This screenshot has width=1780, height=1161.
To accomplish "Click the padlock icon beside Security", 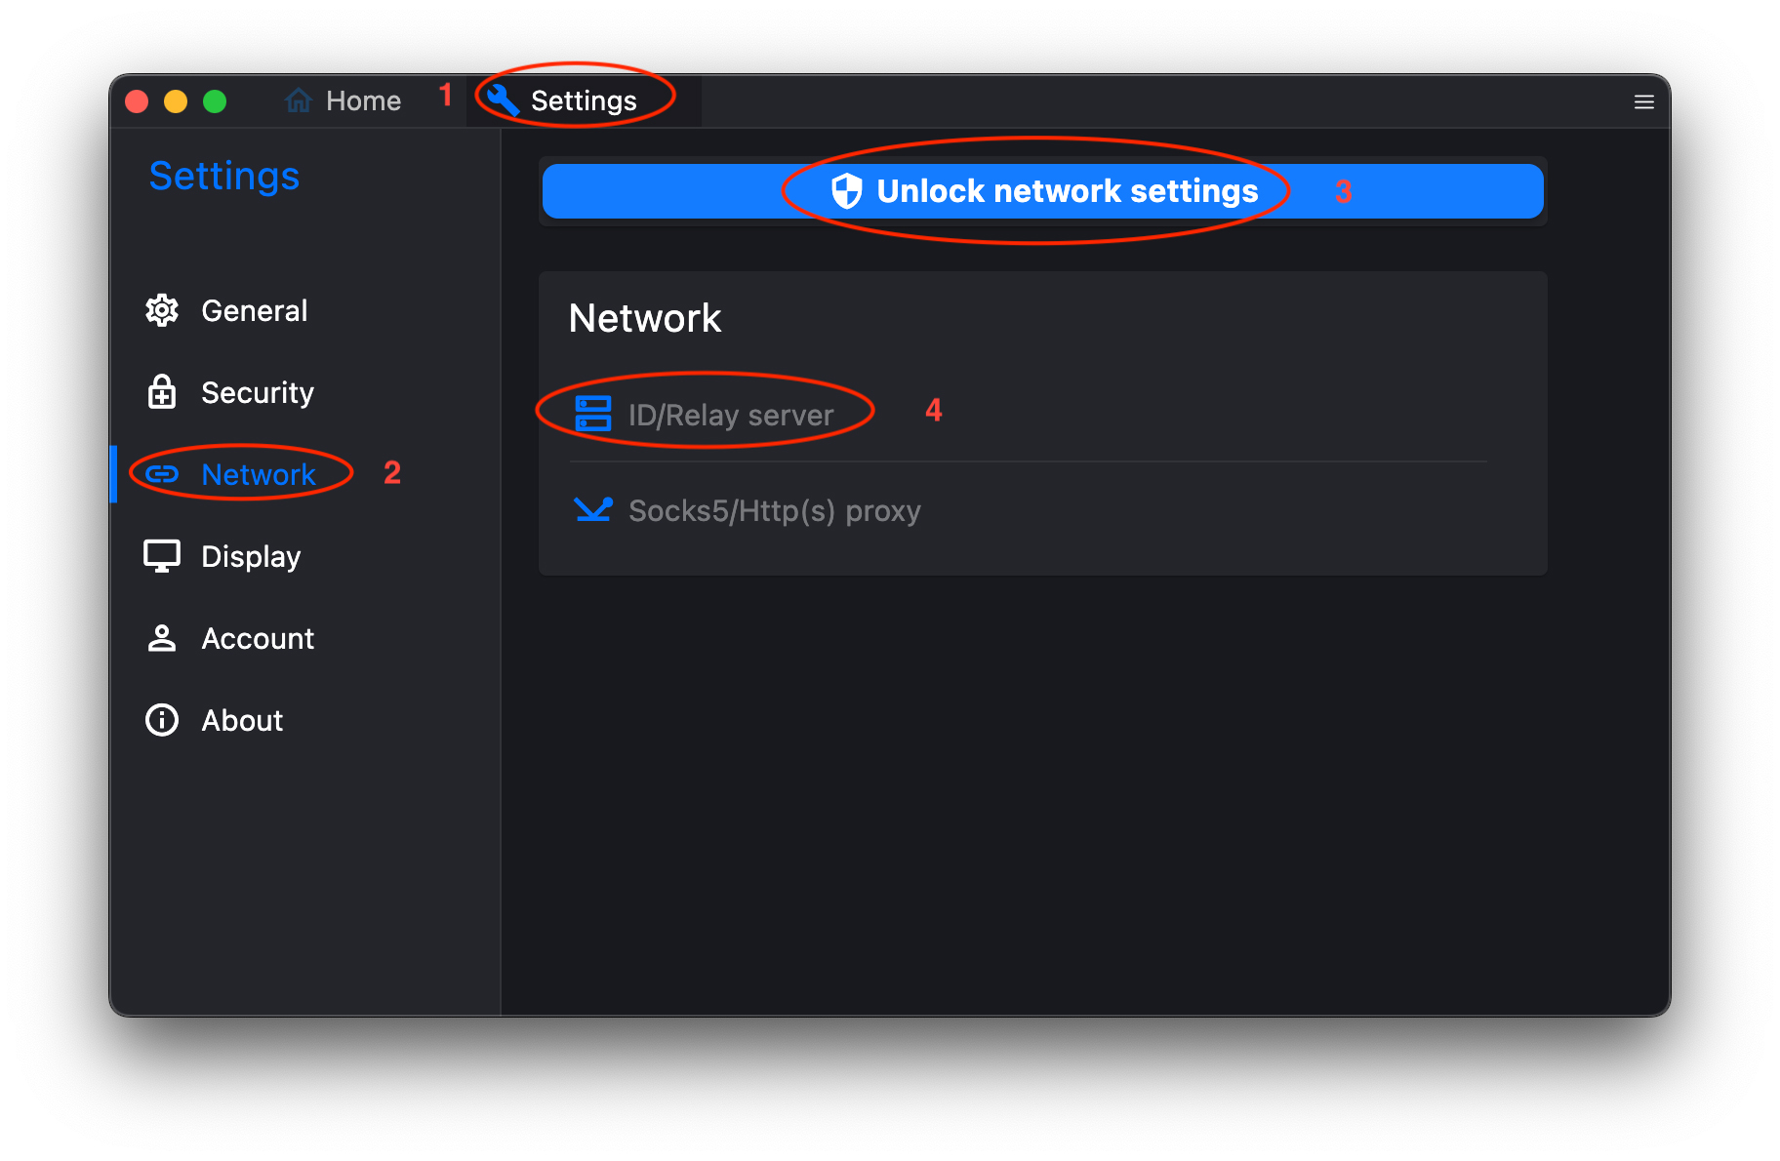I will pyautogui.click(x=162, y=392).
